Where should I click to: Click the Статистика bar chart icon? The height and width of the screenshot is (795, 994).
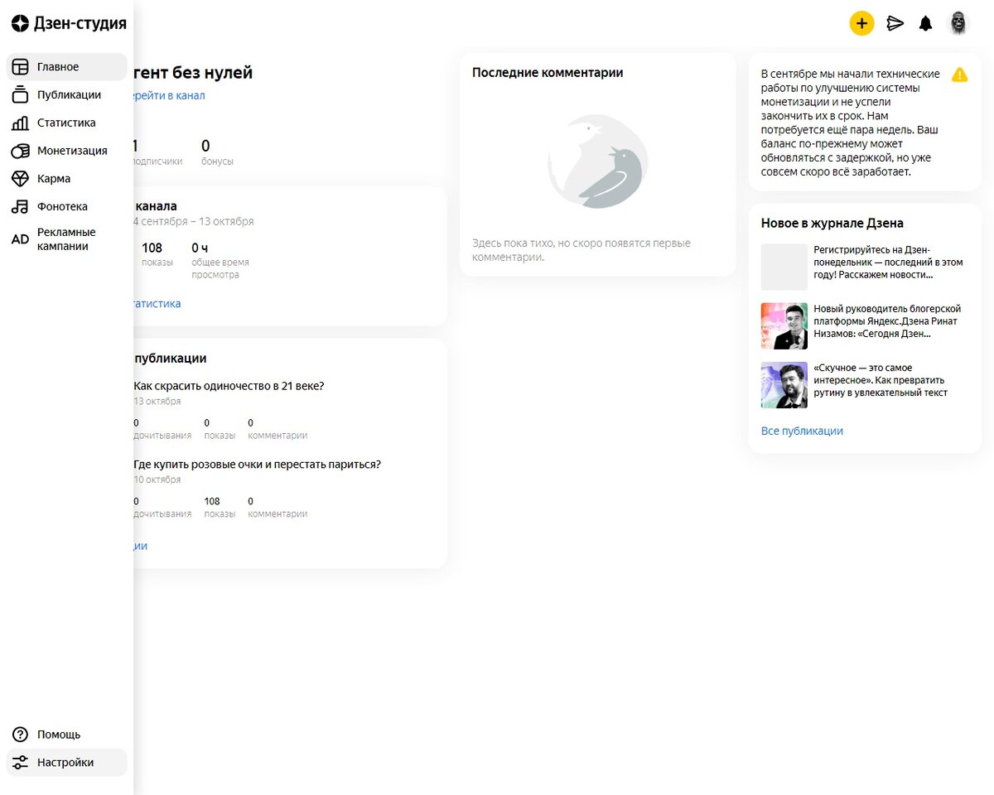tap(21, 123)
